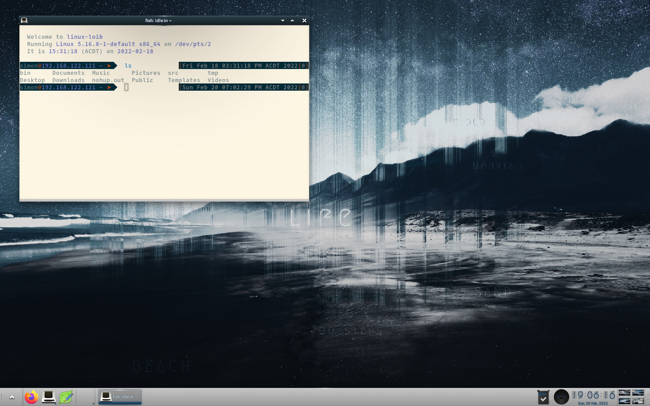Maximize the fish terminal window
Viewport: 650px width, 406px height.
coord(292,20)
